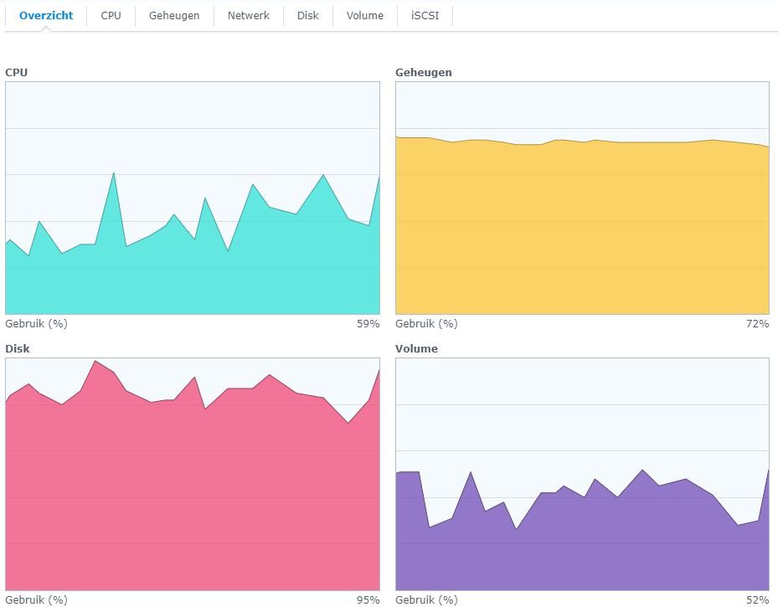This screenshot has width=778, height=607.
Task: Switch to the CPU tab
Action: click(x=111, y=16)
